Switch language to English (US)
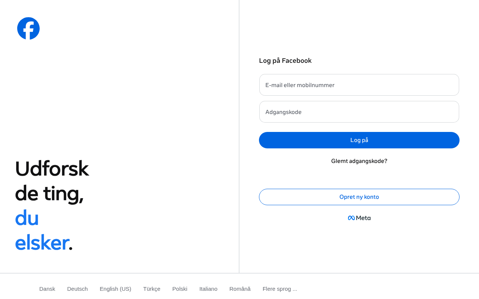 point(116,289)
